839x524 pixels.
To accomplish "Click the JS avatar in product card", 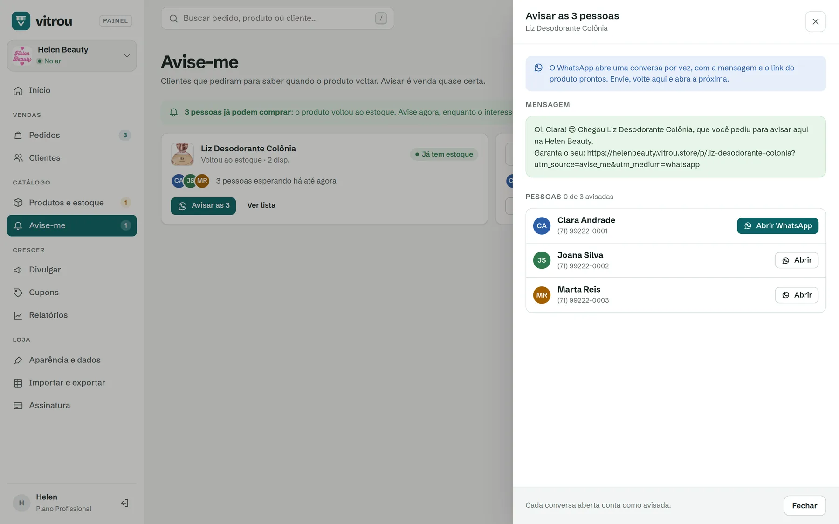I will point(190,181).
